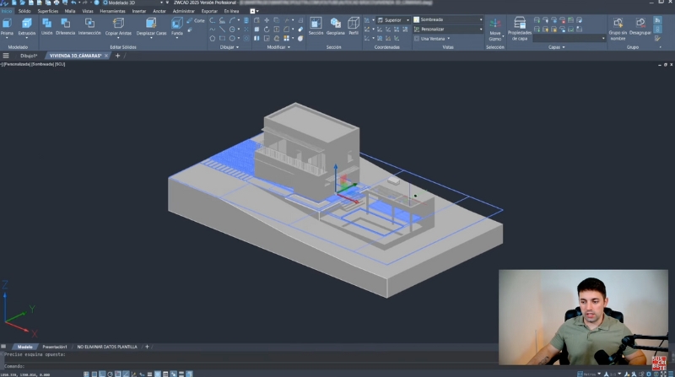This screenshot has height=377, width=675.
Task: Click the Copiar Aristas icon
Action: point(118,24)
